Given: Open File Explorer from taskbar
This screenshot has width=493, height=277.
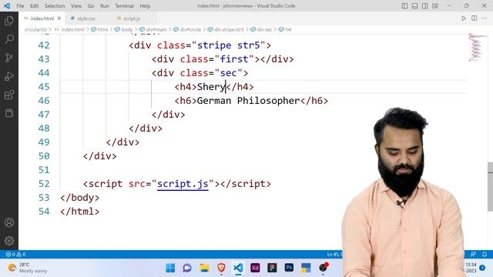Looking at the screenshot, I should click(204, 268).
